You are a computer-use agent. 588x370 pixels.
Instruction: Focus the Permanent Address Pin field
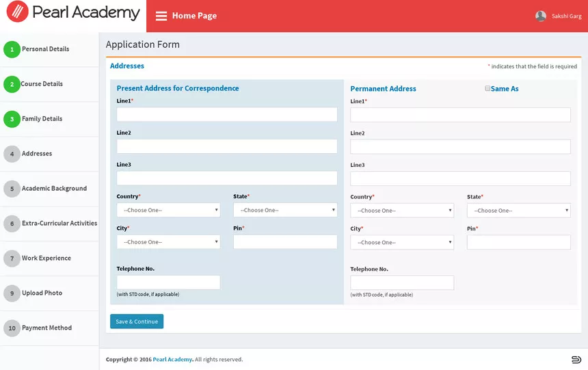click(x=518, y=242)
